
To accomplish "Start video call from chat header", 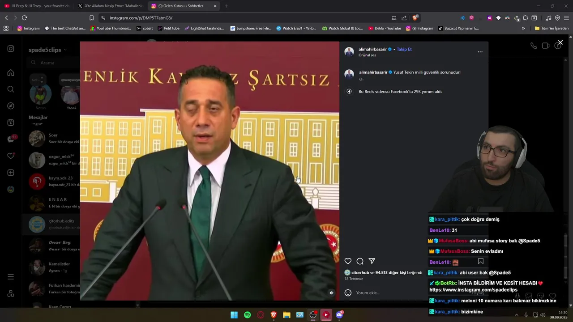I will pyautogui.click(x=546, y=46).
